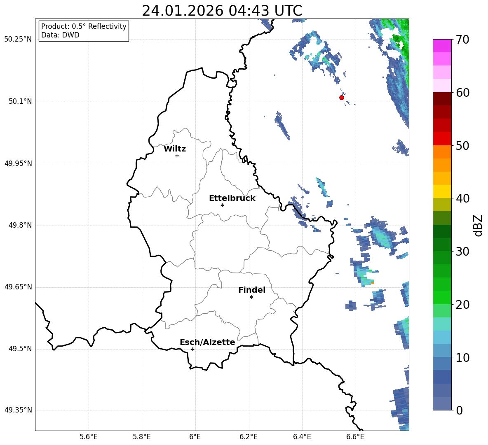Click the 6.6°E longitude label

[x=355, y=437]
